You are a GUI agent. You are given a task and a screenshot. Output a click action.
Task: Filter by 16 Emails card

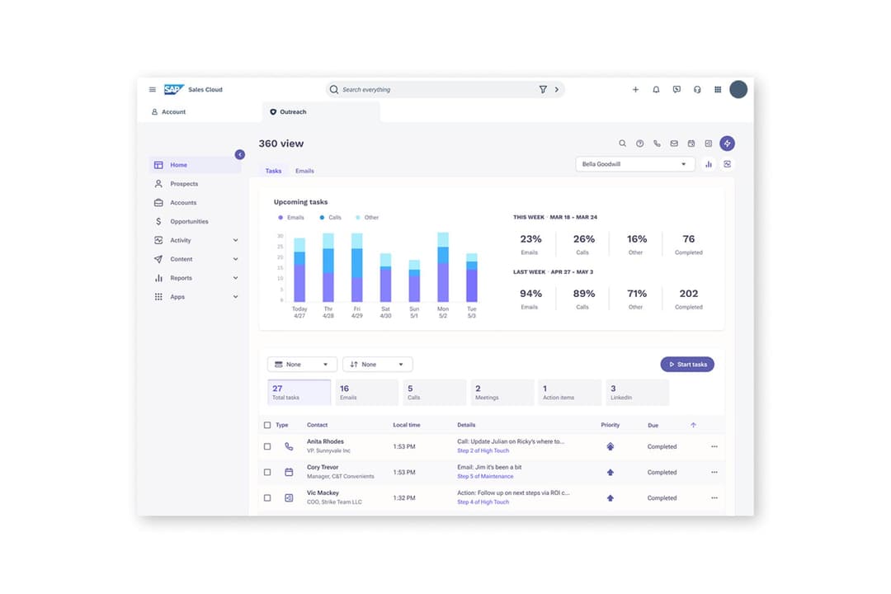[x=366, y=392]
